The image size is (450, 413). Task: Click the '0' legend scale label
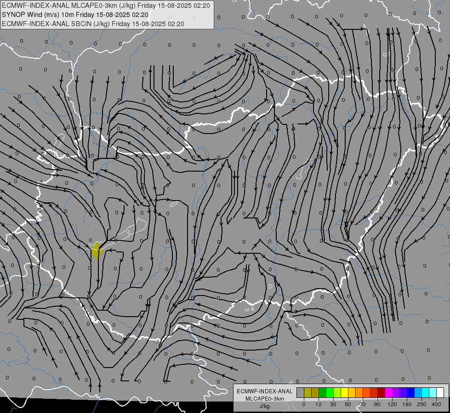304,404
